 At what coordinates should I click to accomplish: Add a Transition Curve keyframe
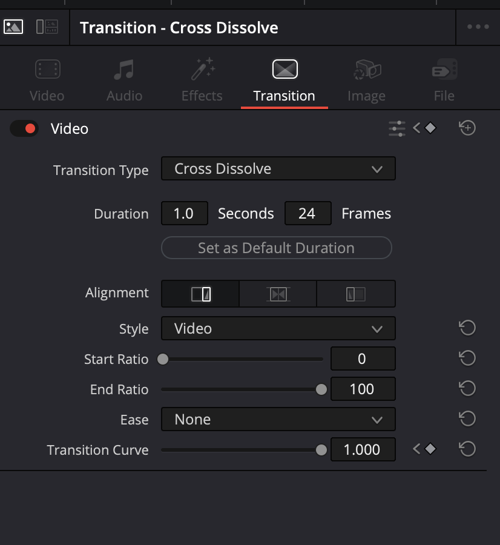(430, 449)
